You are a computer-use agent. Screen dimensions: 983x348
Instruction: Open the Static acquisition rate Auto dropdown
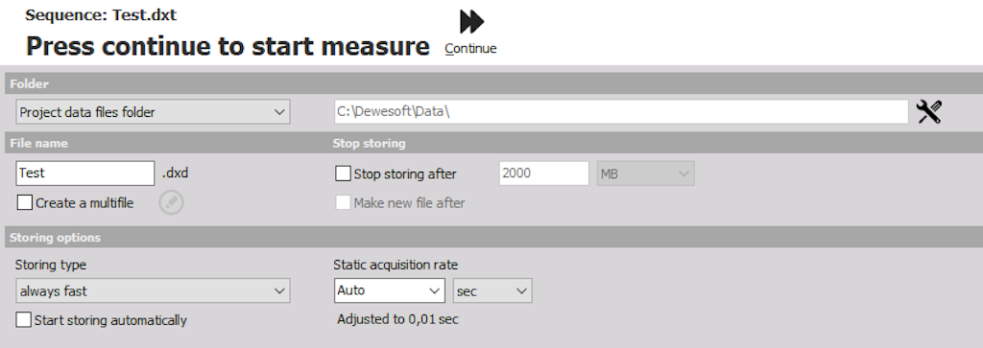point(390,290)
